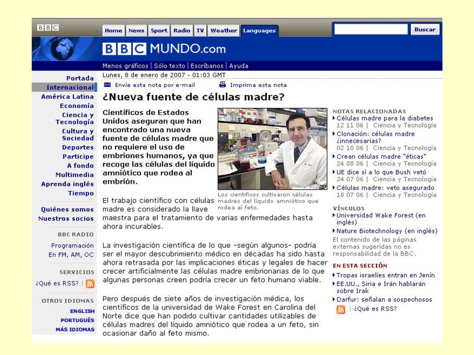Screen dimensions: 474x355
Task: Open the A fondo section
Action: click(x=81, y=165)
